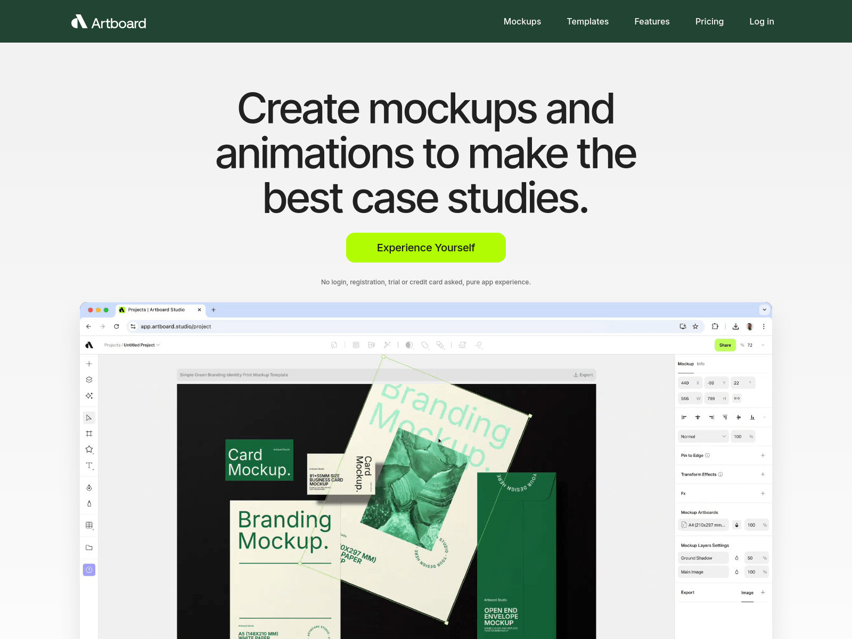Bookmark the page with the star icon
Screen dimensions: 852x639
pos(695,326)
